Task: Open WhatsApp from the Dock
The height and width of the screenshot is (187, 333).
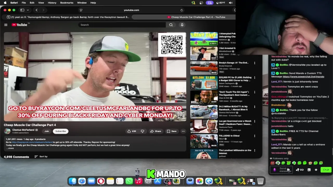Action: pyautogui.click(x=129, y=181)
